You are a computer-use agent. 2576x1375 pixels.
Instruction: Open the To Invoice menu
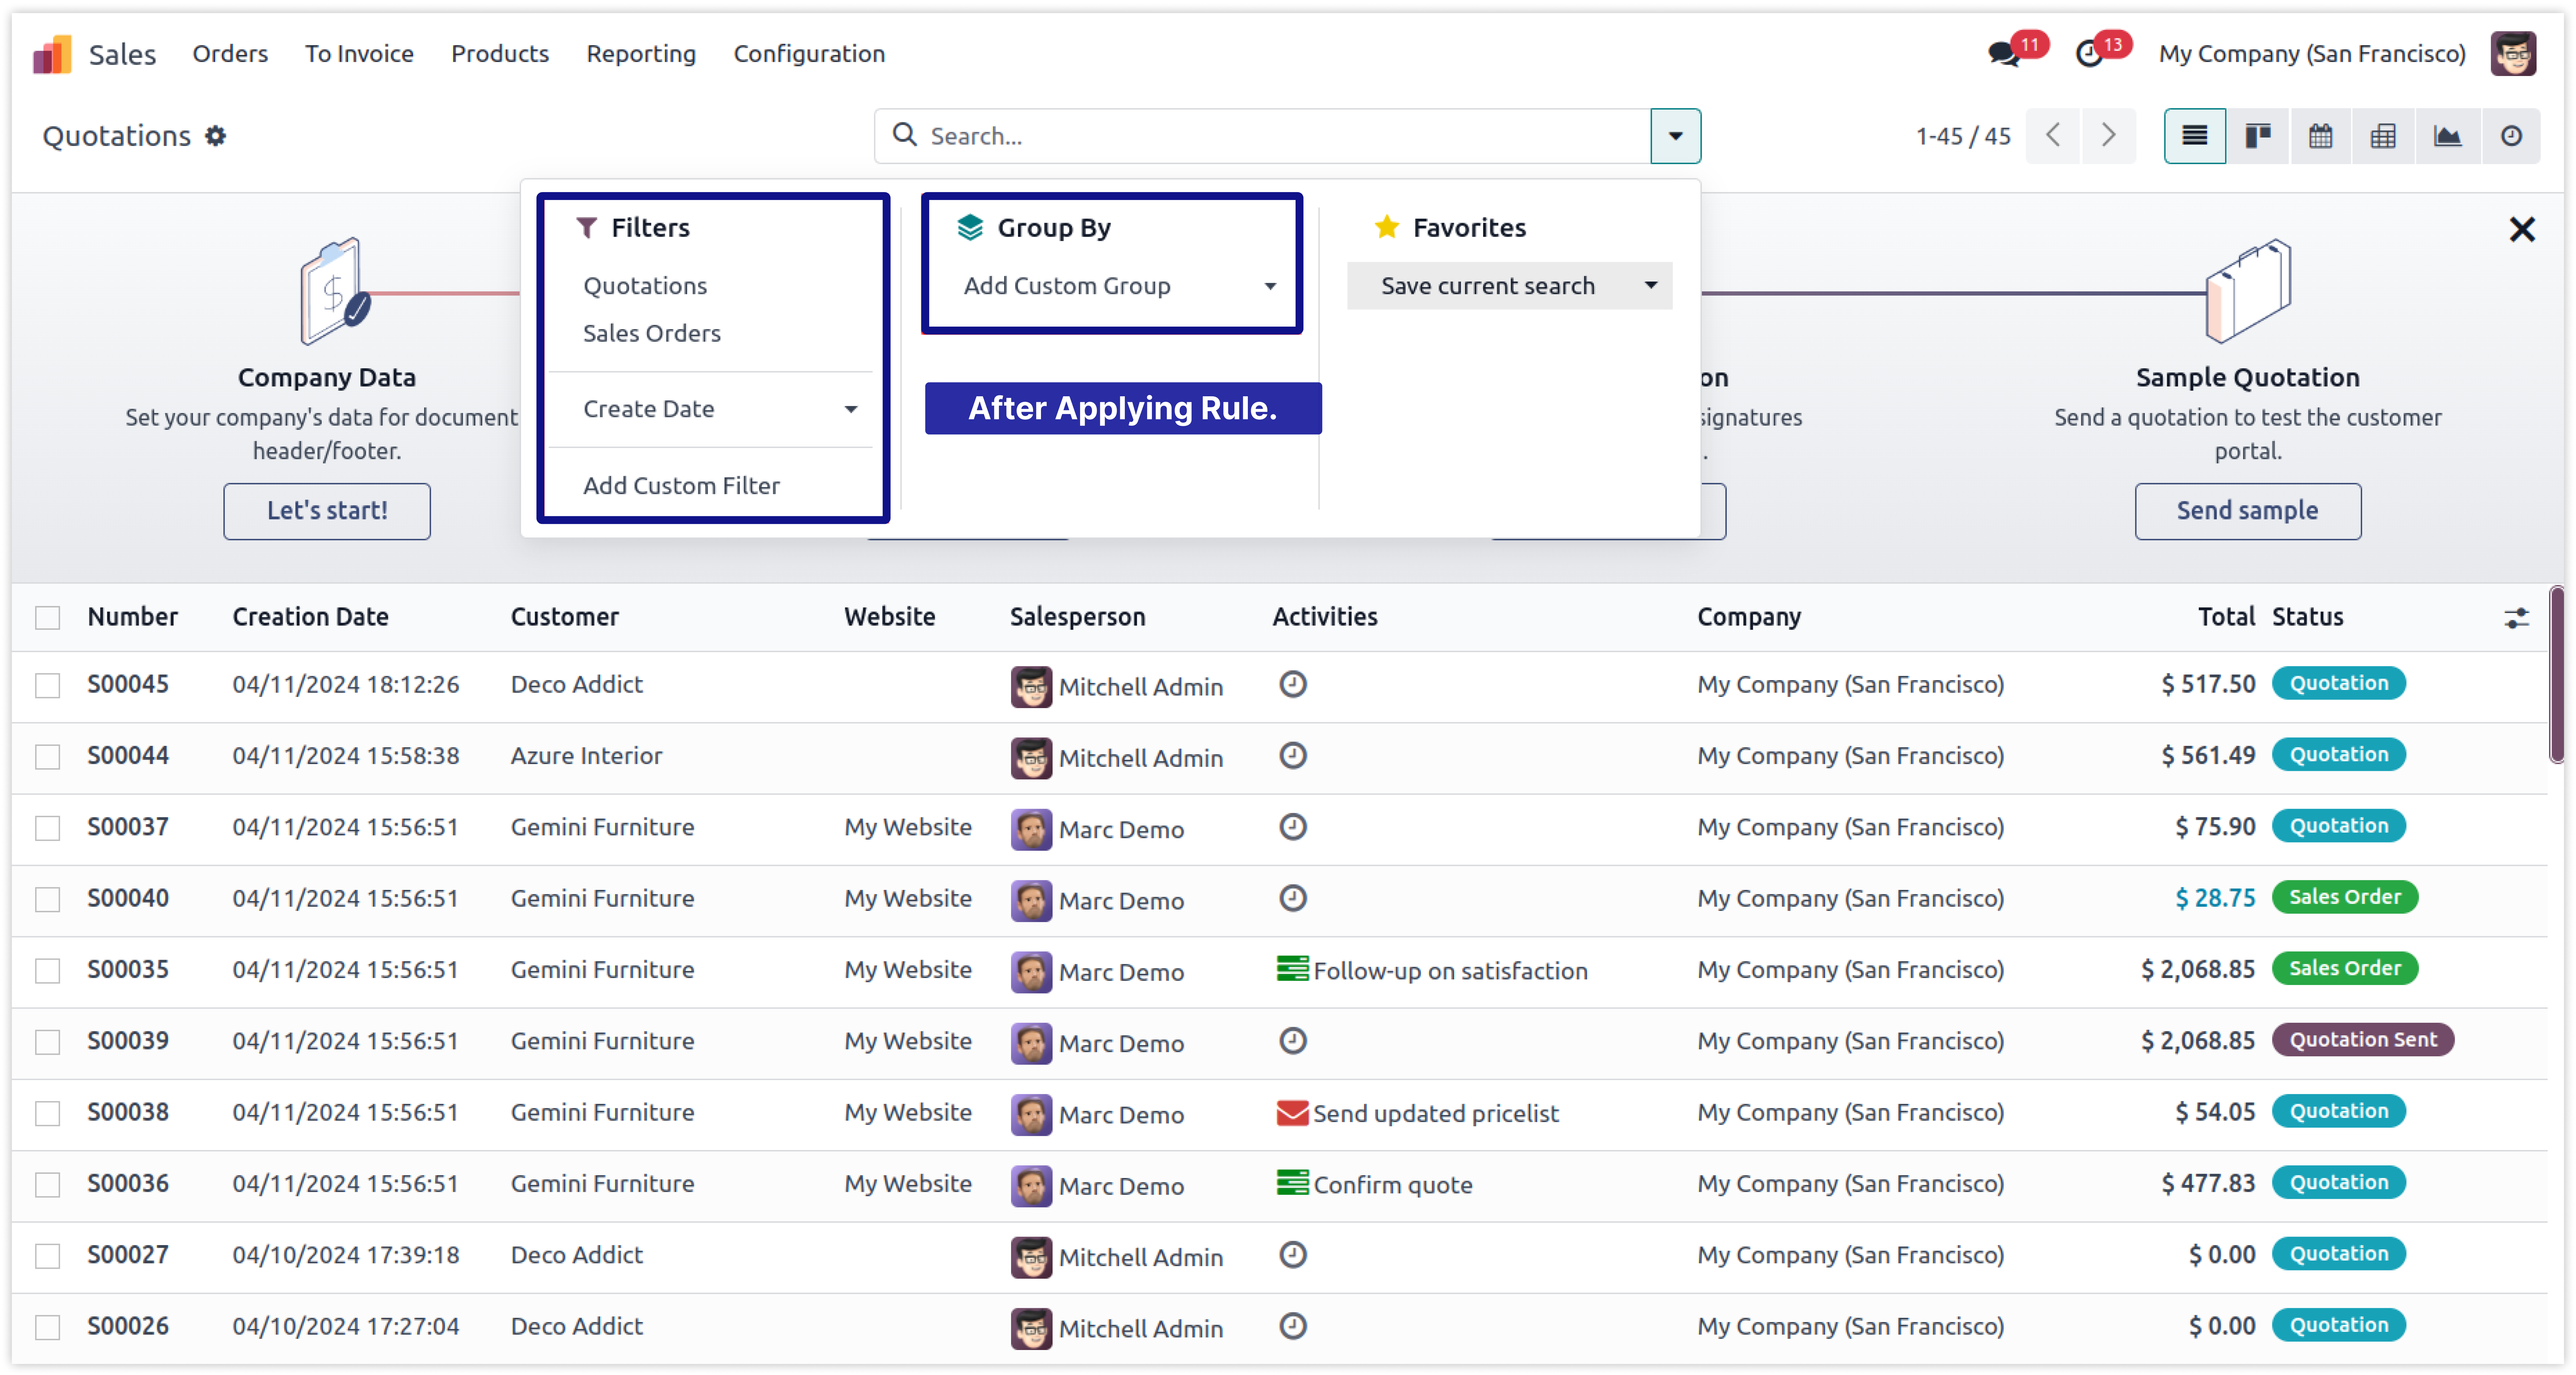pyautogui.click(x=359, y=54)
